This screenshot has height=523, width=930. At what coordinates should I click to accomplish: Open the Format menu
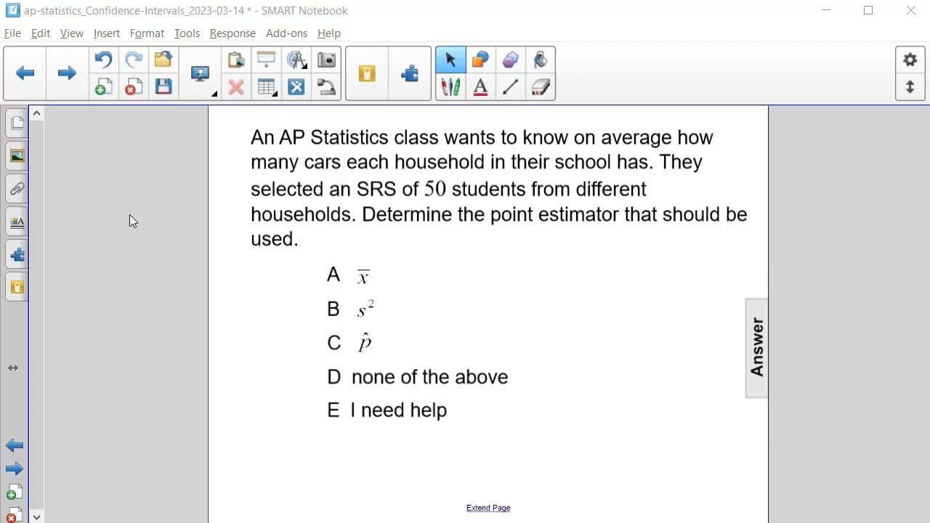147,33
